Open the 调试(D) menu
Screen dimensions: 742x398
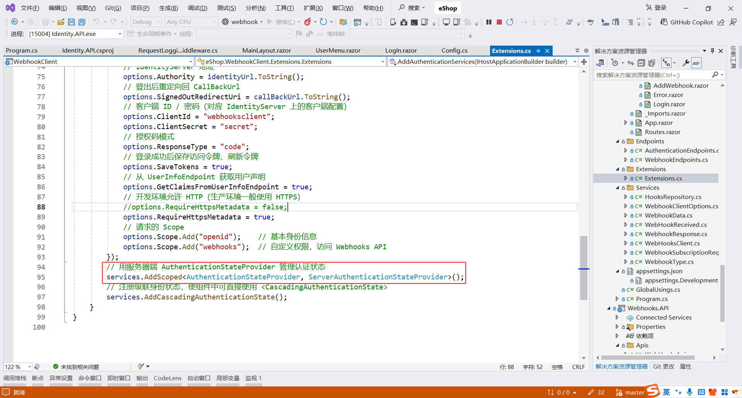click(197, 8)
